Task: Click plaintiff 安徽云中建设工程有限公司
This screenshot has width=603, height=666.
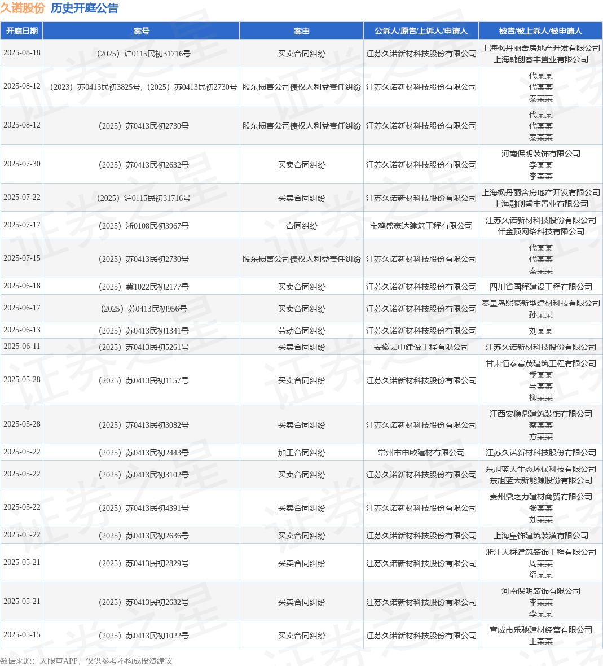Action: tap(421, 348)
